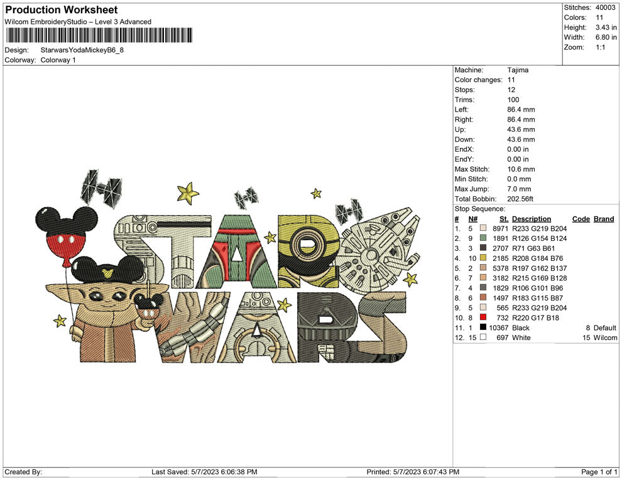Click the Created By label
The image size is (622, 478).
point(23,472)
